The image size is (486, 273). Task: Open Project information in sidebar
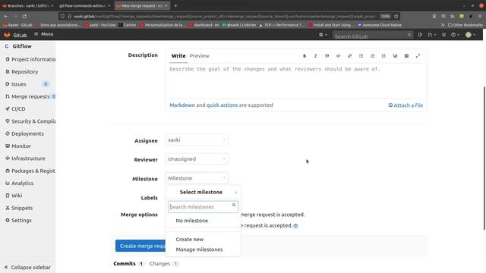(30, 59)
